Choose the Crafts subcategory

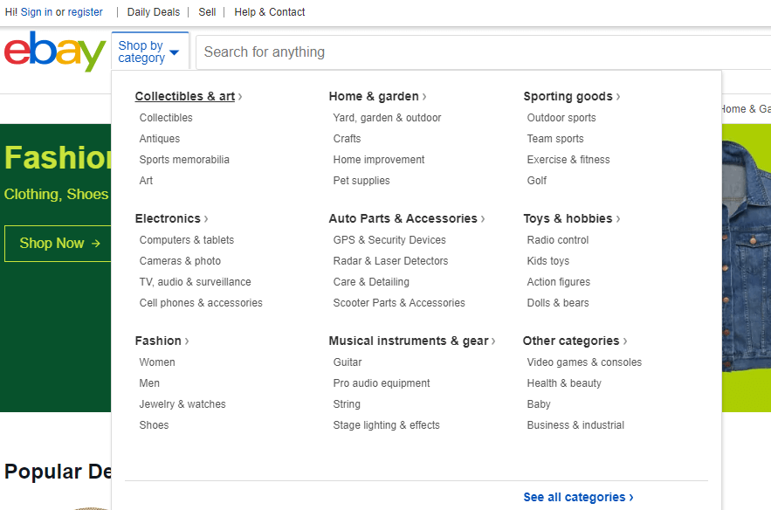click(347, 139)
